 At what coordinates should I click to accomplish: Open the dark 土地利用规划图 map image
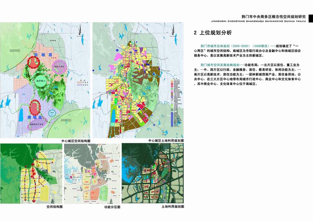coord(153,173)
